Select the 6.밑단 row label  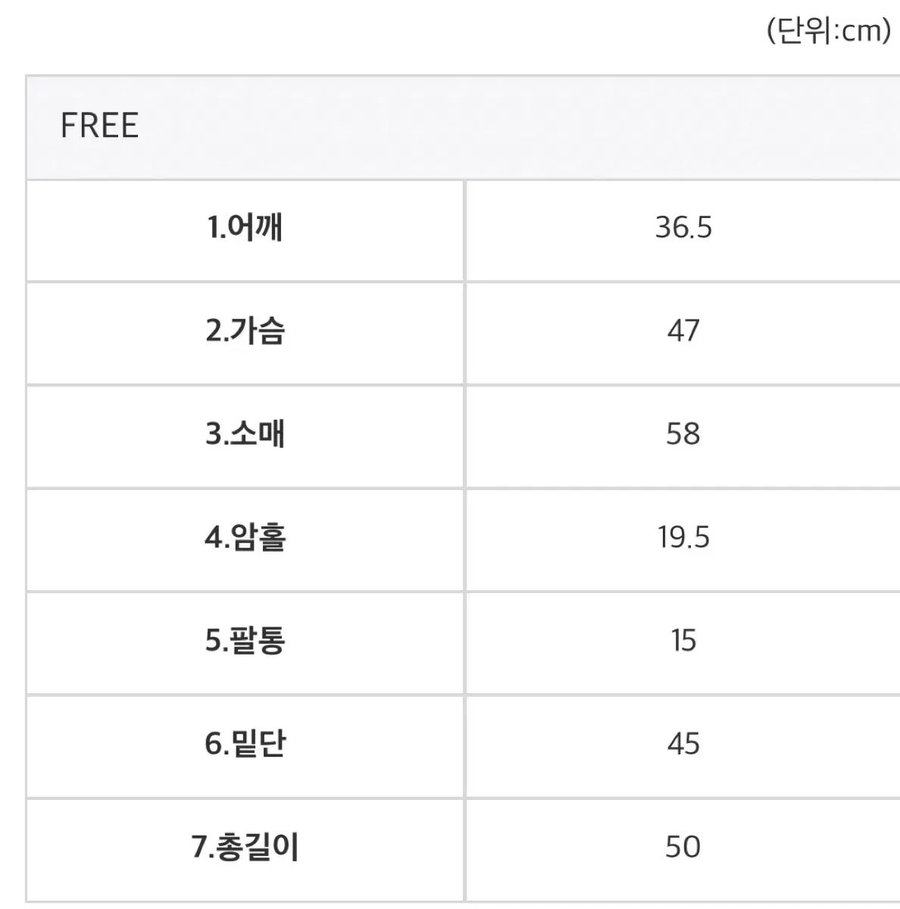pyautogui.click(x=245, y=744)
